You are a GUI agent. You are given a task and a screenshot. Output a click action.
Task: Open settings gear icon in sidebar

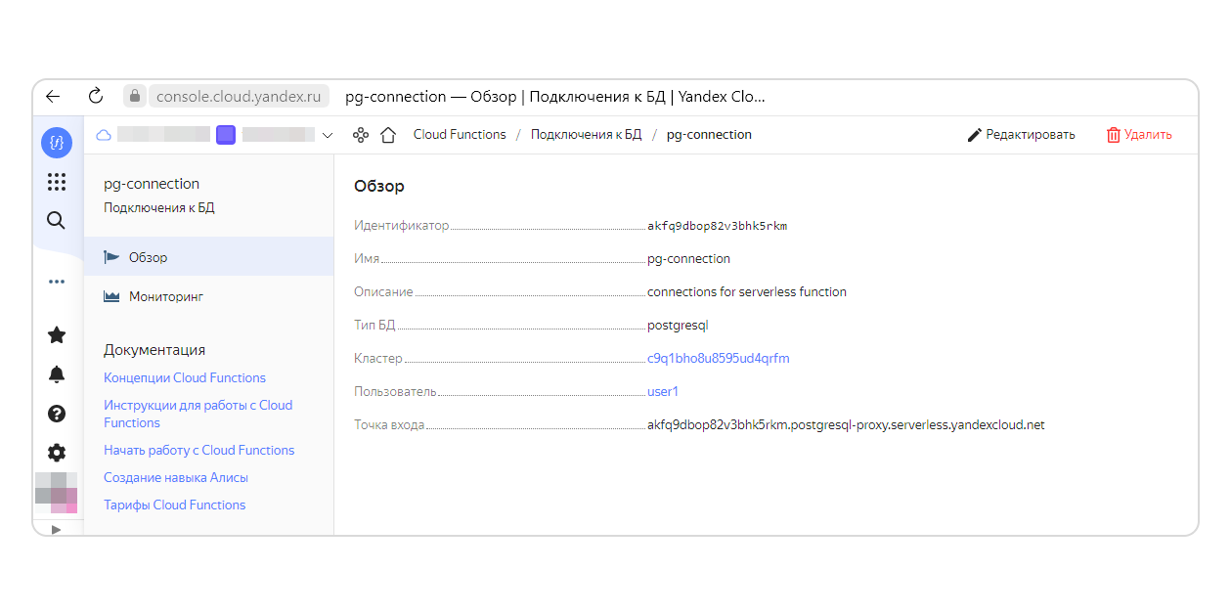click(57, 453)
